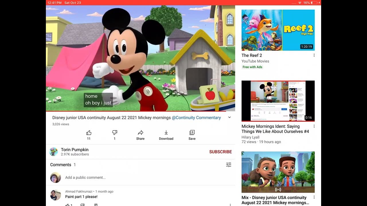
Task: Like Ahmad Fakhrurrazi's comment
Action: (x=67, y=205)
